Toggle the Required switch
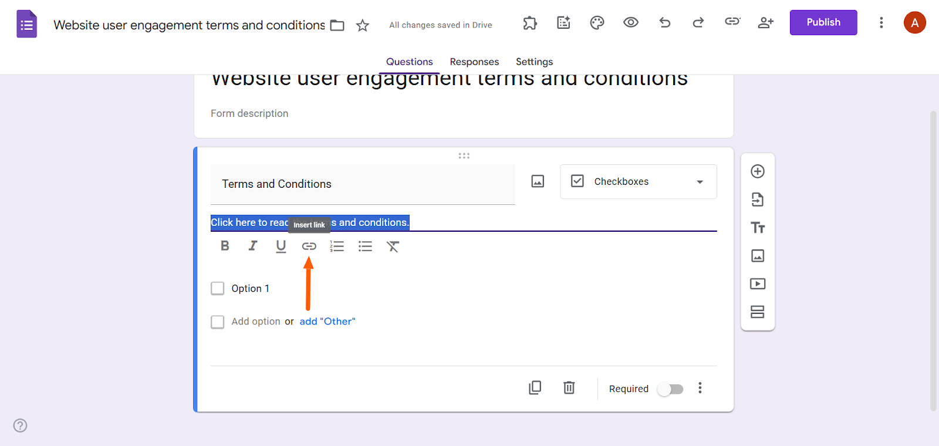939x446 pixels. click(x=671, y=389)
